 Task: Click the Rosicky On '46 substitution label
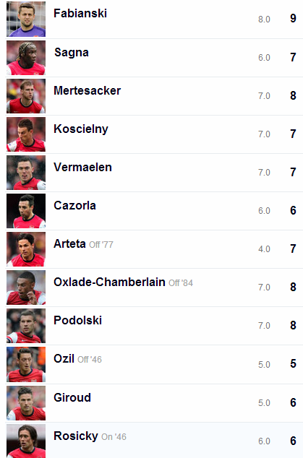[x=114, y=437]
